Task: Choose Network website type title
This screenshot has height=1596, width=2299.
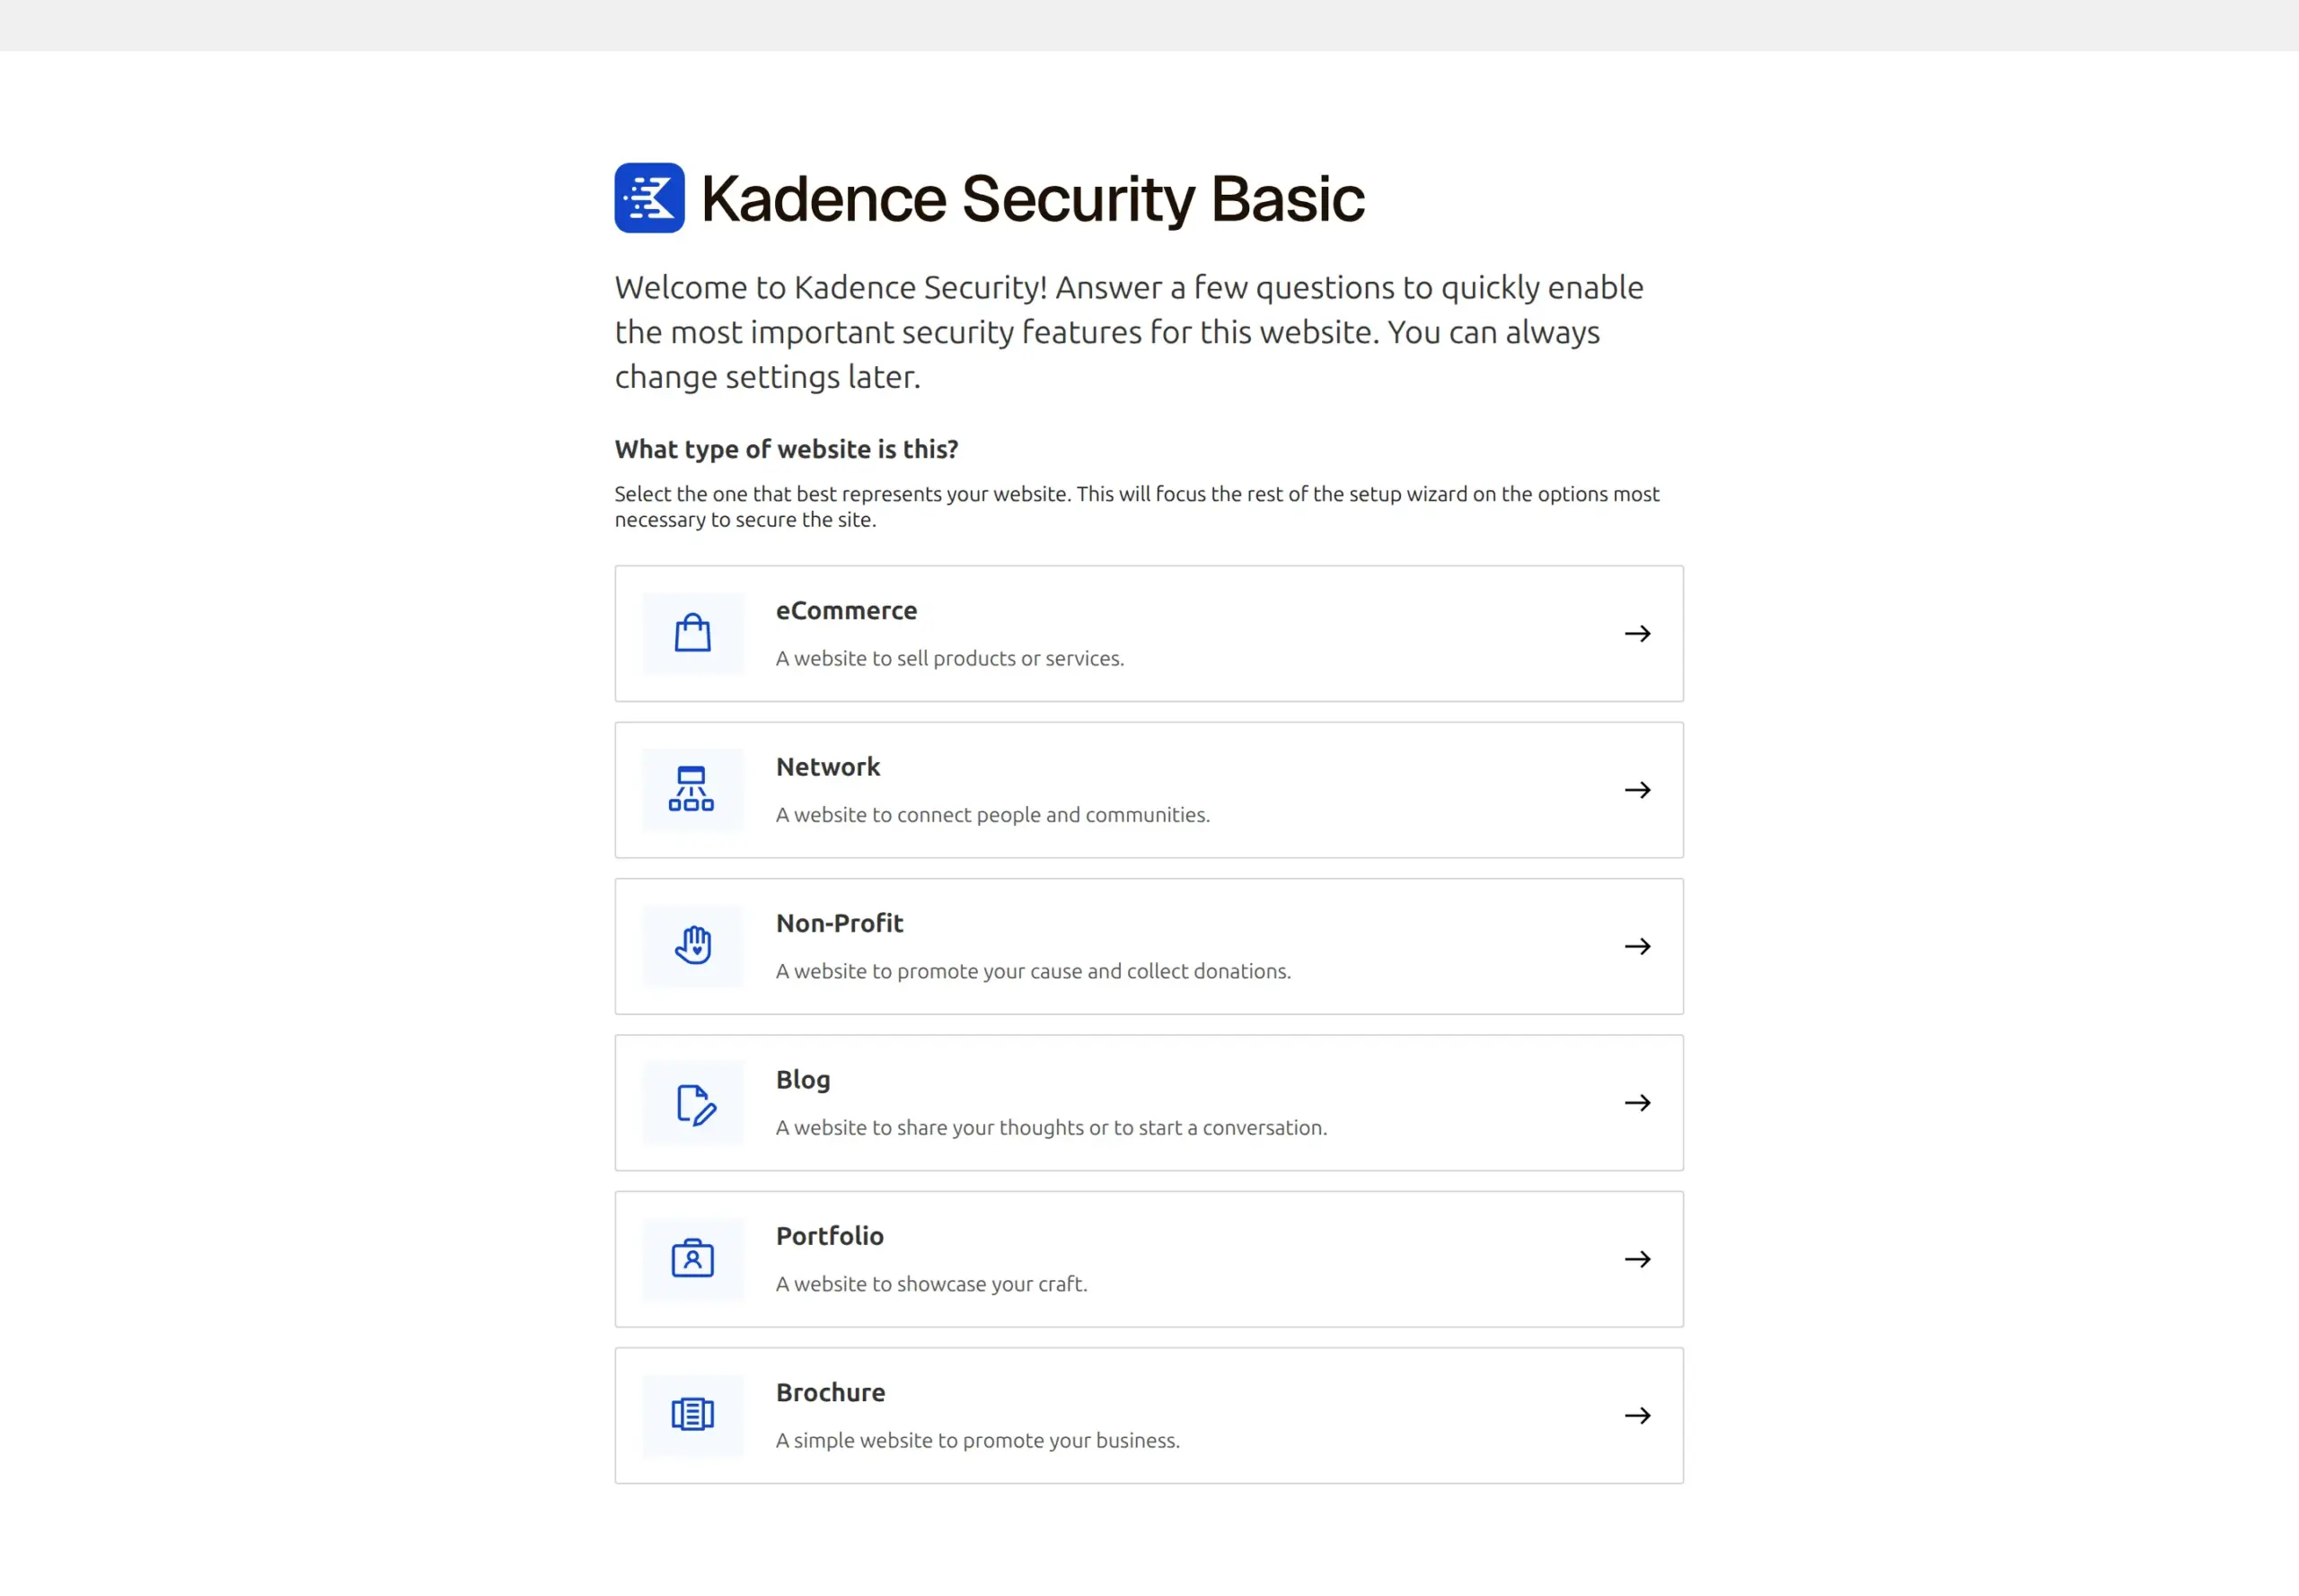Action: pos(827,767)
